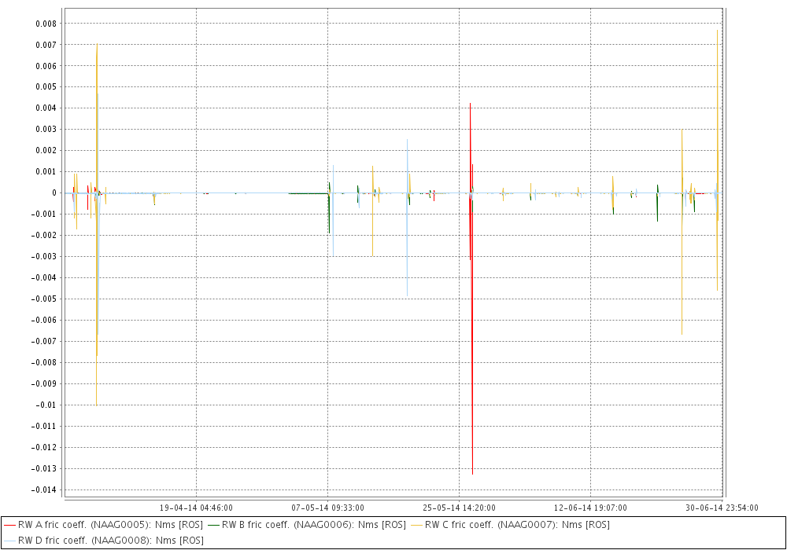Image resolution: width=787 pixels, height=550 pixels.
Task: Click the 0 y-axis label
Action: [54, 192]
